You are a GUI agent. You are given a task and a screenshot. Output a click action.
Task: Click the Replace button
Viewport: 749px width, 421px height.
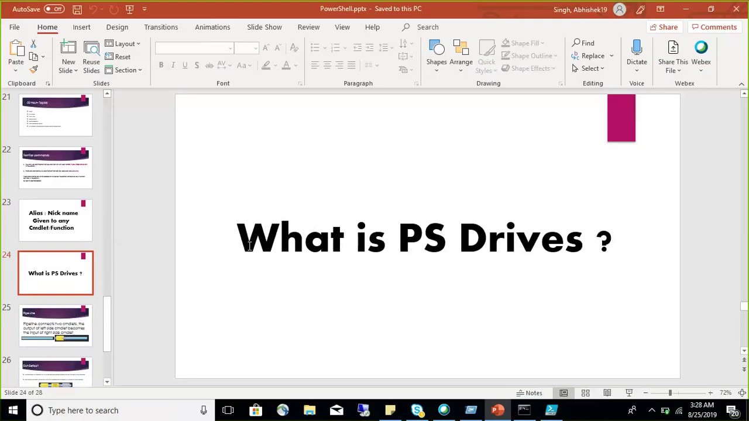click(587, 56)
